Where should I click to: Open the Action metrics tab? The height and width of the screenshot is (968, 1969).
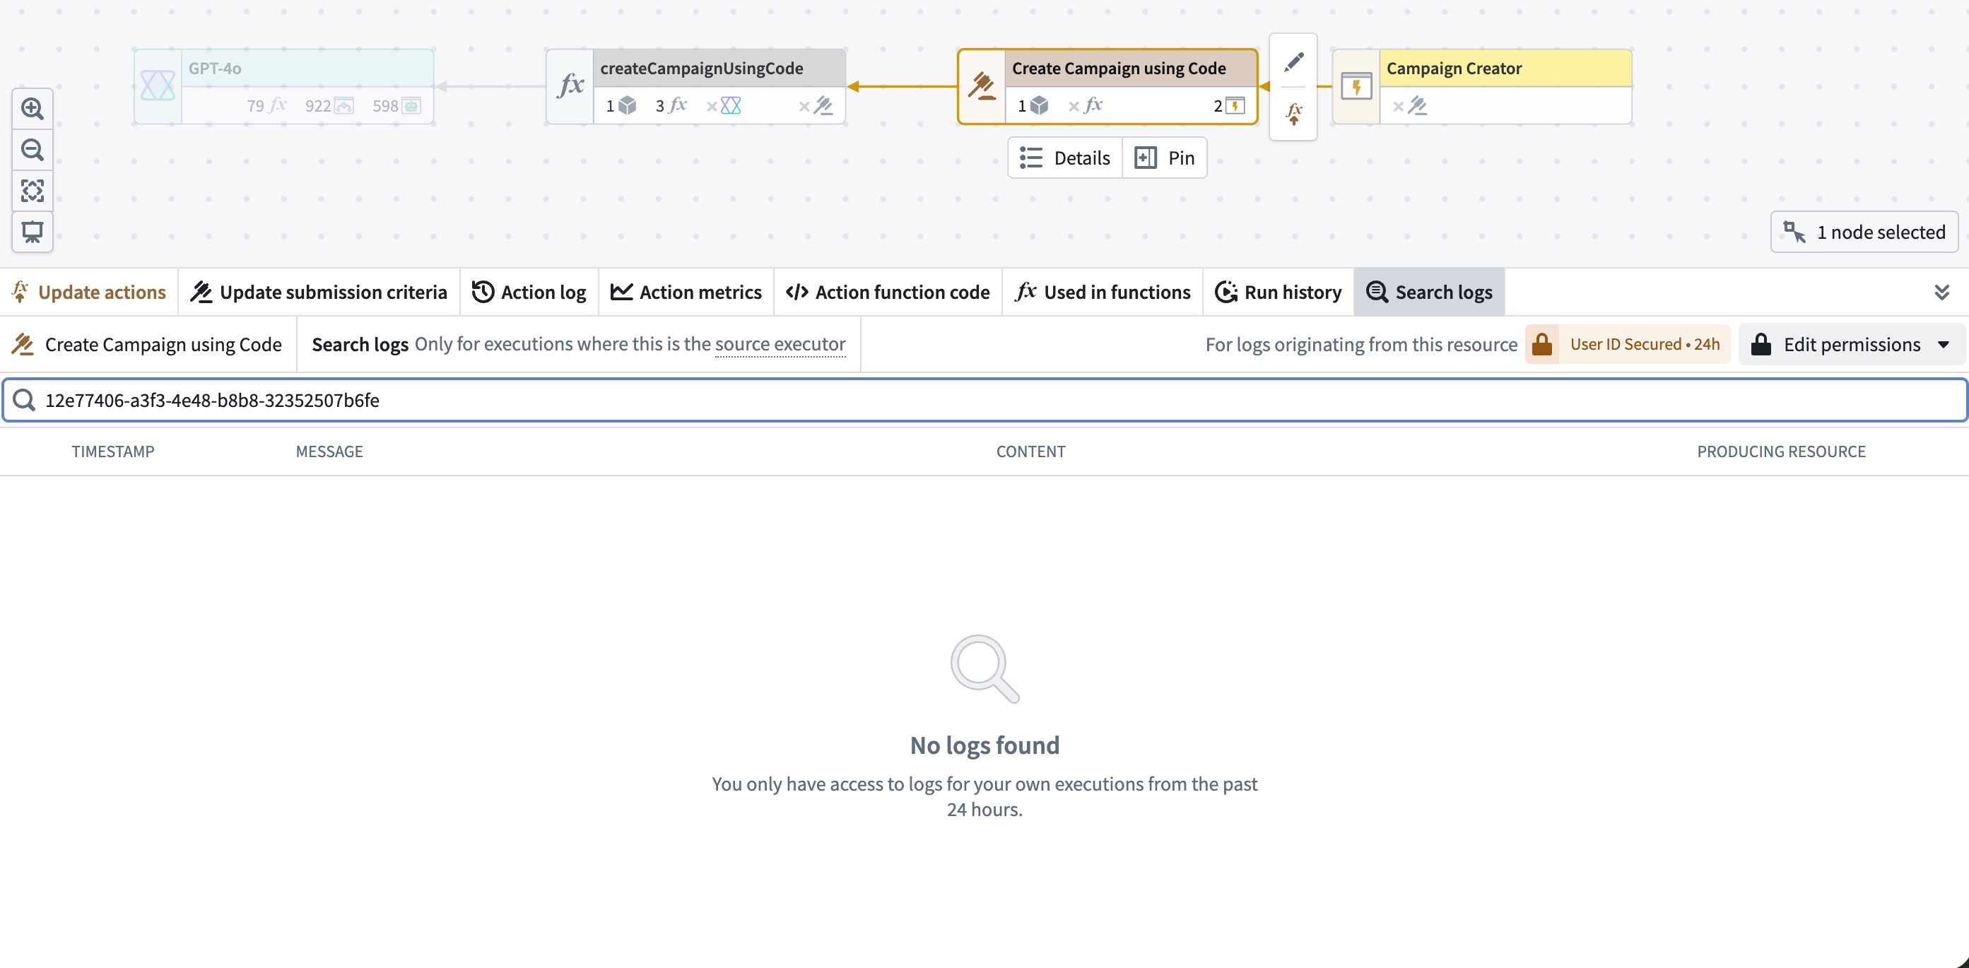pyautogui.click(x=686, y=291)
